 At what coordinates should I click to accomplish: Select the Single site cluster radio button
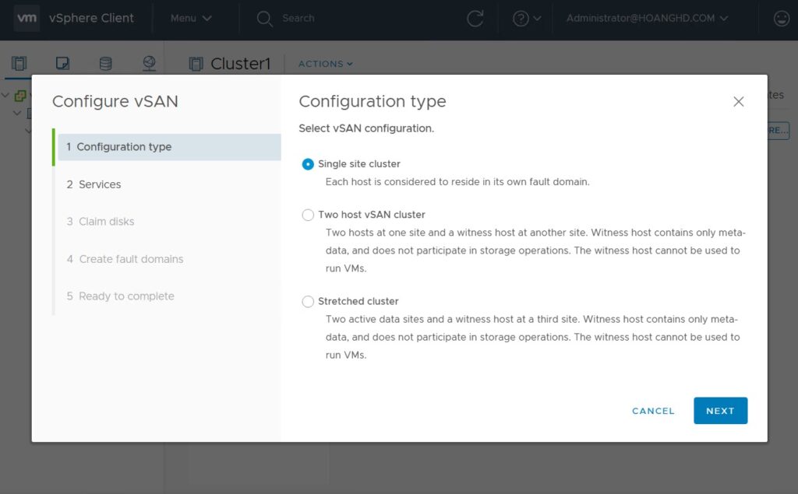308,164
